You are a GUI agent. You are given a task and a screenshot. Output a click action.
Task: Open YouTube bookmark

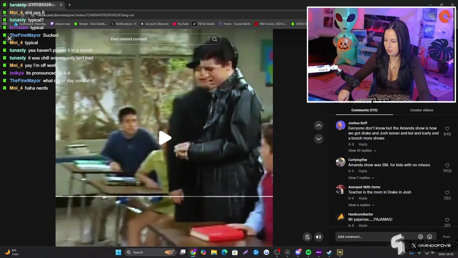(181, 24)
